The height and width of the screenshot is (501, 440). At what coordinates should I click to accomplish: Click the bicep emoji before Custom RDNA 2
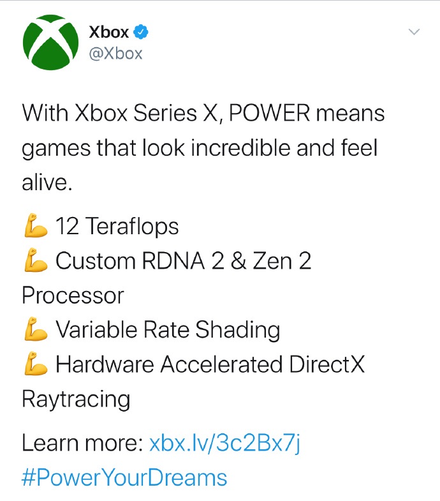pyautogui.click(x=35, y=260)
